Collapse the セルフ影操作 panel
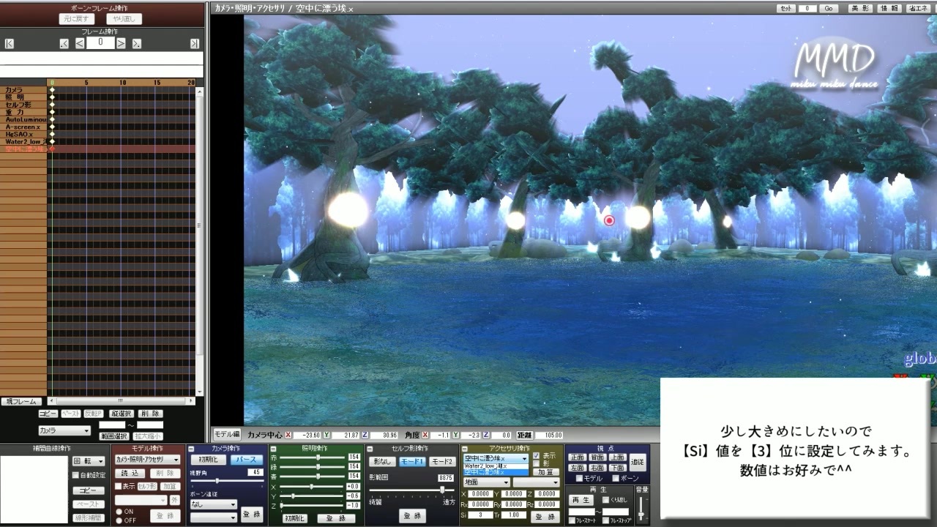The image size is (937, 527). [370, 449]
